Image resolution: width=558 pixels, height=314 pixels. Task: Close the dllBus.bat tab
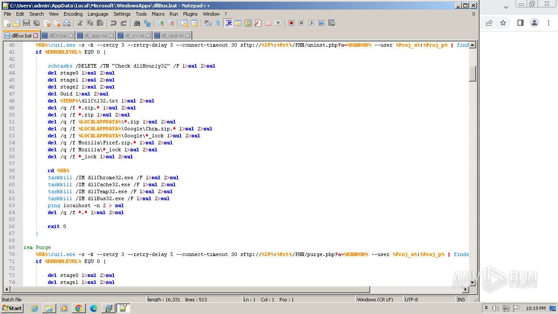point(36,36)
